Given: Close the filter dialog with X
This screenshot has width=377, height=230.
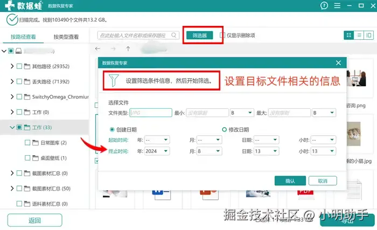Looking at the screenshot, I should (338, 63).
